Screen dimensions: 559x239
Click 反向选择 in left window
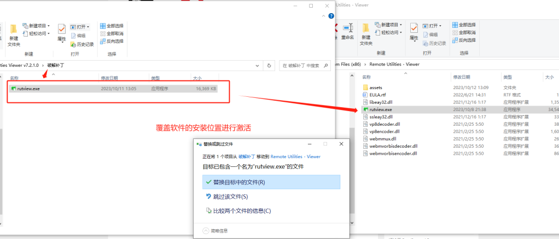(112, 42)
